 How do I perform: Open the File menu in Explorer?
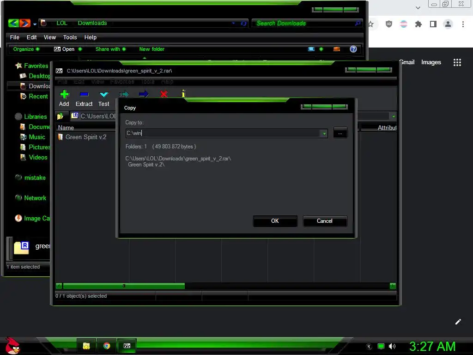[14, 37]
